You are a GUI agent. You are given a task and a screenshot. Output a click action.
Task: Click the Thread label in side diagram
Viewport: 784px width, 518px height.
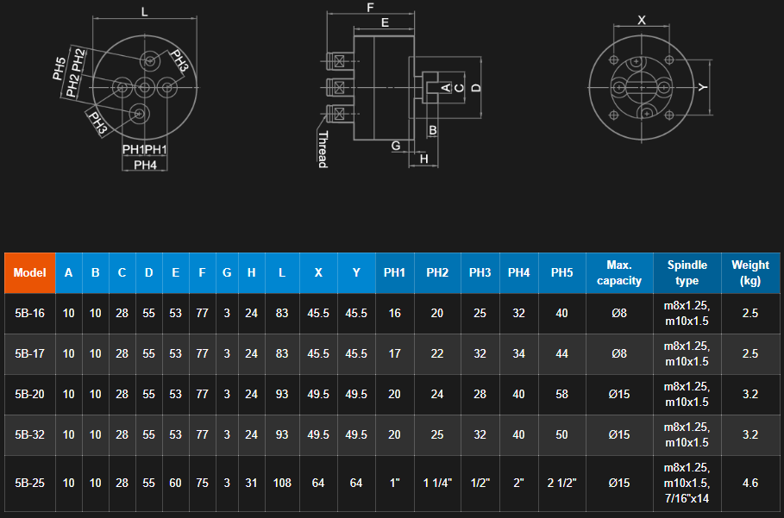(322, 150)
